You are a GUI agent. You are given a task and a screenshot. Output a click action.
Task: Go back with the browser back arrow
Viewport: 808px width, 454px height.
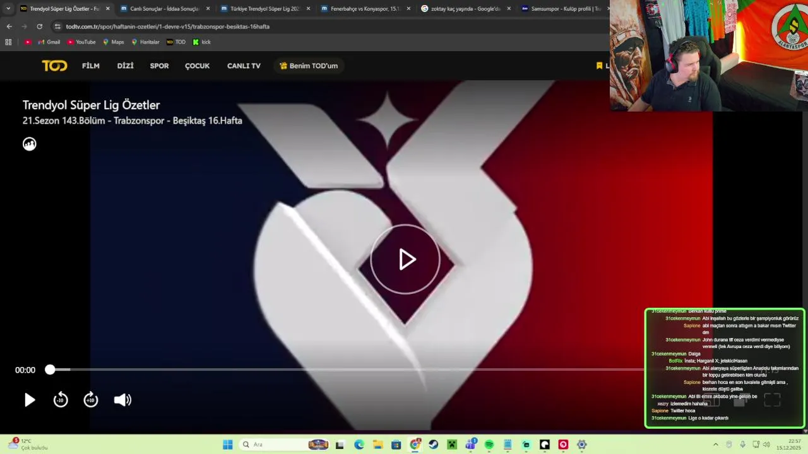point(9,26)
